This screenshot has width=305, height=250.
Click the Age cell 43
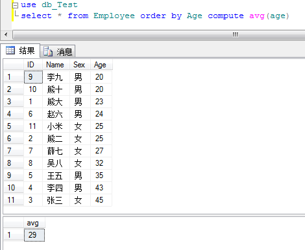[x=101, y=188]
